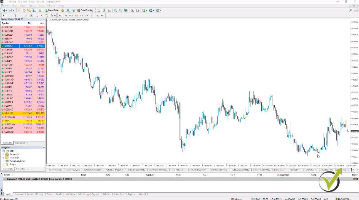
Task: Switch to W1 timeframe
Action: pyautogui.click(x=97, y=16)
